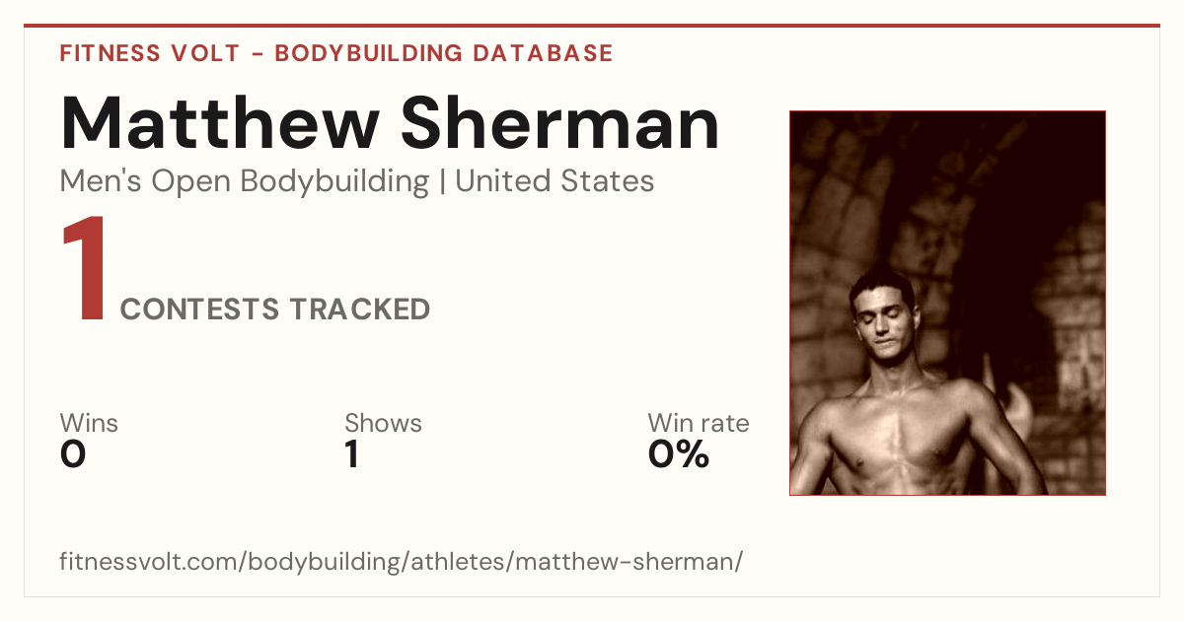Click the Matthew Sherman athlete photo
The width and height of the screenshot is (1184, 621).
(947, 303)
